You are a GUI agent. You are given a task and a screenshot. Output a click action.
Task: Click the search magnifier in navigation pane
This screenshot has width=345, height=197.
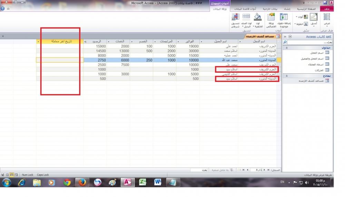click(285, 42)
